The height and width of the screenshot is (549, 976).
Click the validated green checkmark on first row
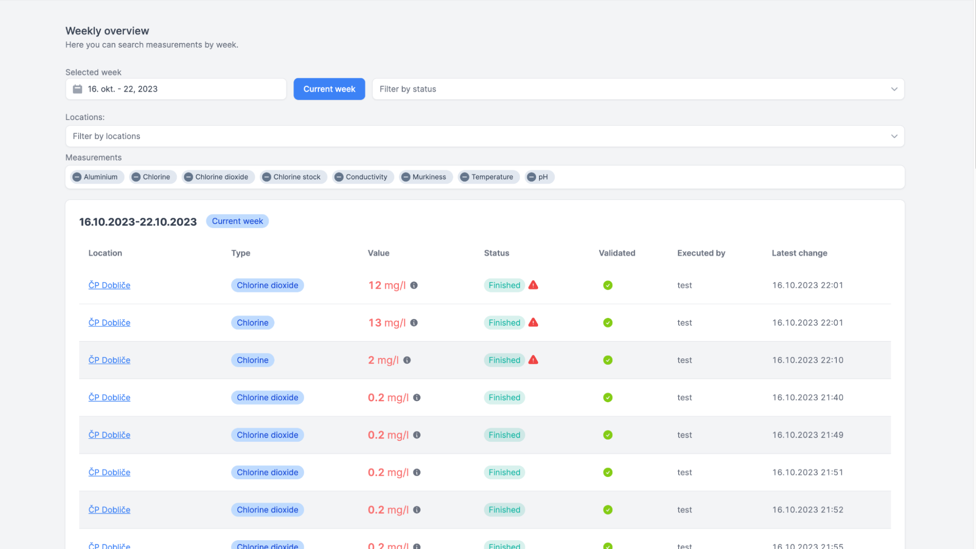(x=608, y=285)
